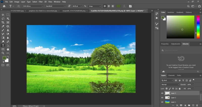Open the snapedit_1741752668500.png document tab
202x107 pixels.
pos(73,11)
